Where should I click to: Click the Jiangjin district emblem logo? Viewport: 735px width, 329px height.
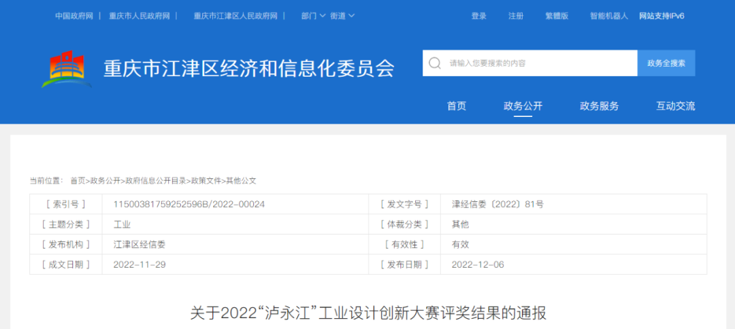67,69
